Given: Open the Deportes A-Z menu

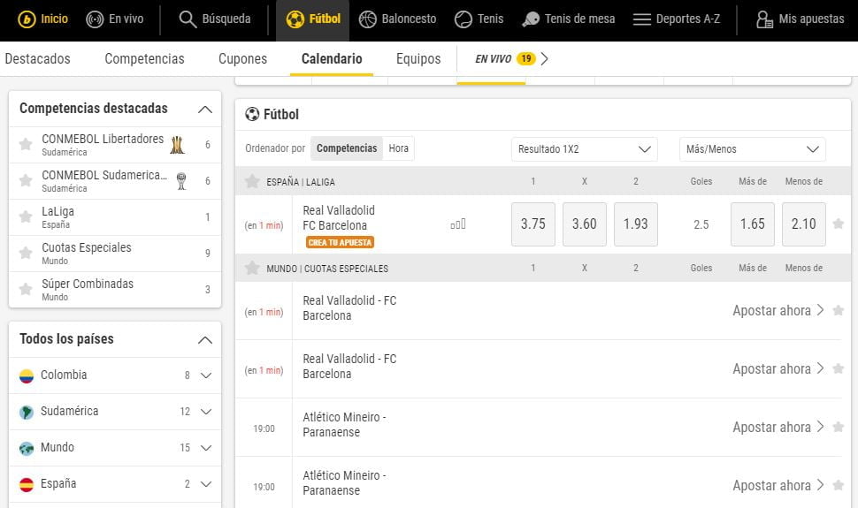Looking at the screenshot, I should click(677, 19).
